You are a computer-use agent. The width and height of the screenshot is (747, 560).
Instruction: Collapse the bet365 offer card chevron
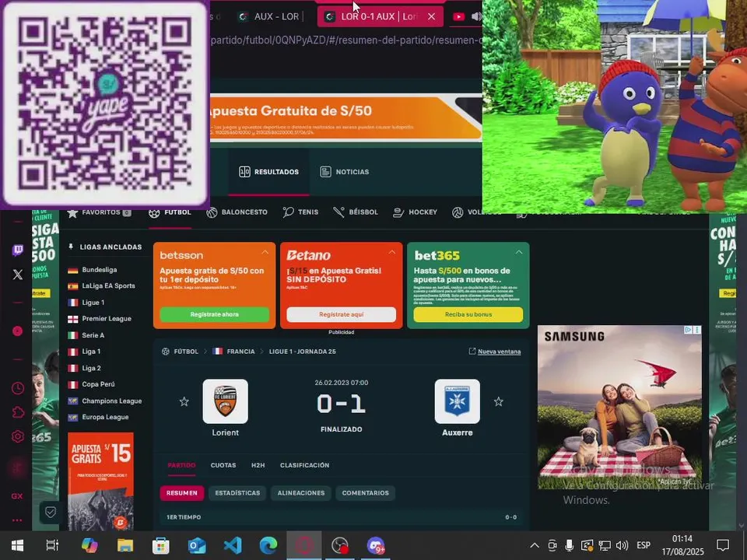pyautogui.click(x=519, y=252)
